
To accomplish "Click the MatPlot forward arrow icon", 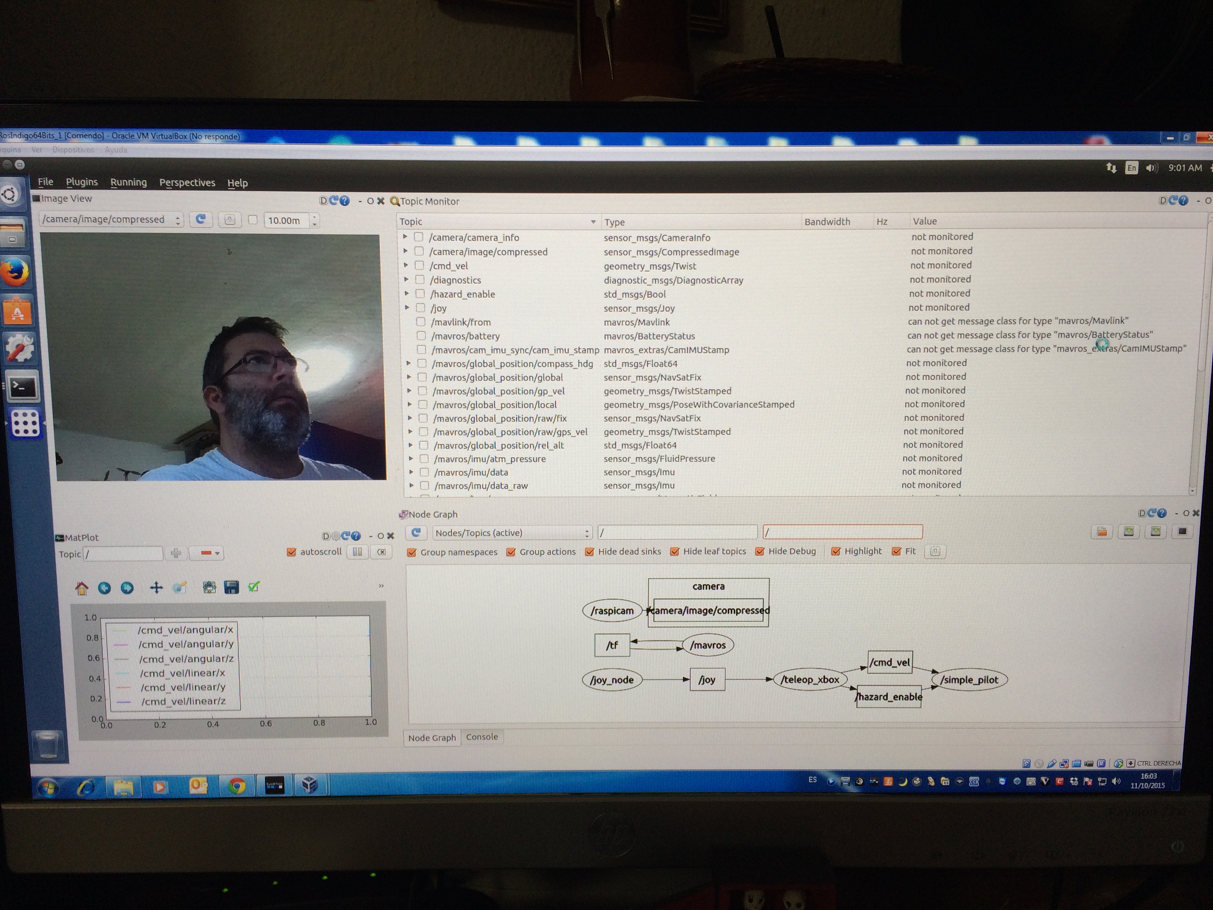I will tap(127, 587).
